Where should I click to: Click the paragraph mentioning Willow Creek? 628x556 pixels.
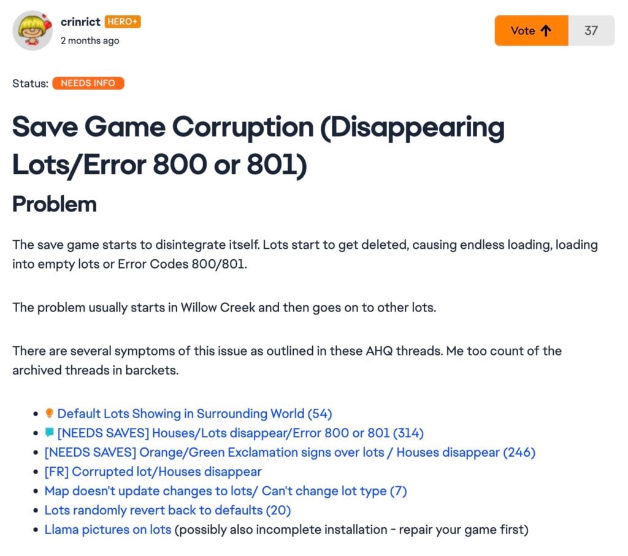224,307
